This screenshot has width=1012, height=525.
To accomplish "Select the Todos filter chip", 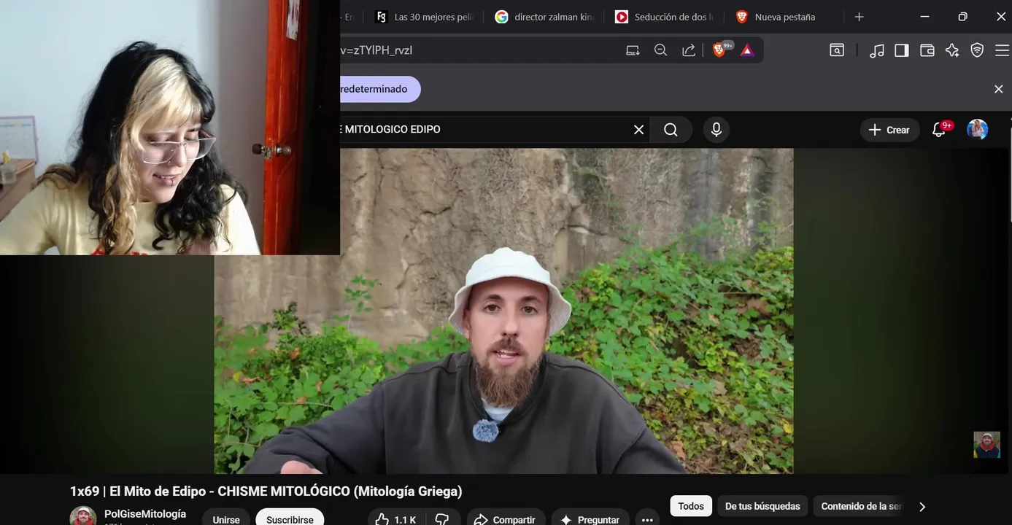I will click(x=691, y=506).
